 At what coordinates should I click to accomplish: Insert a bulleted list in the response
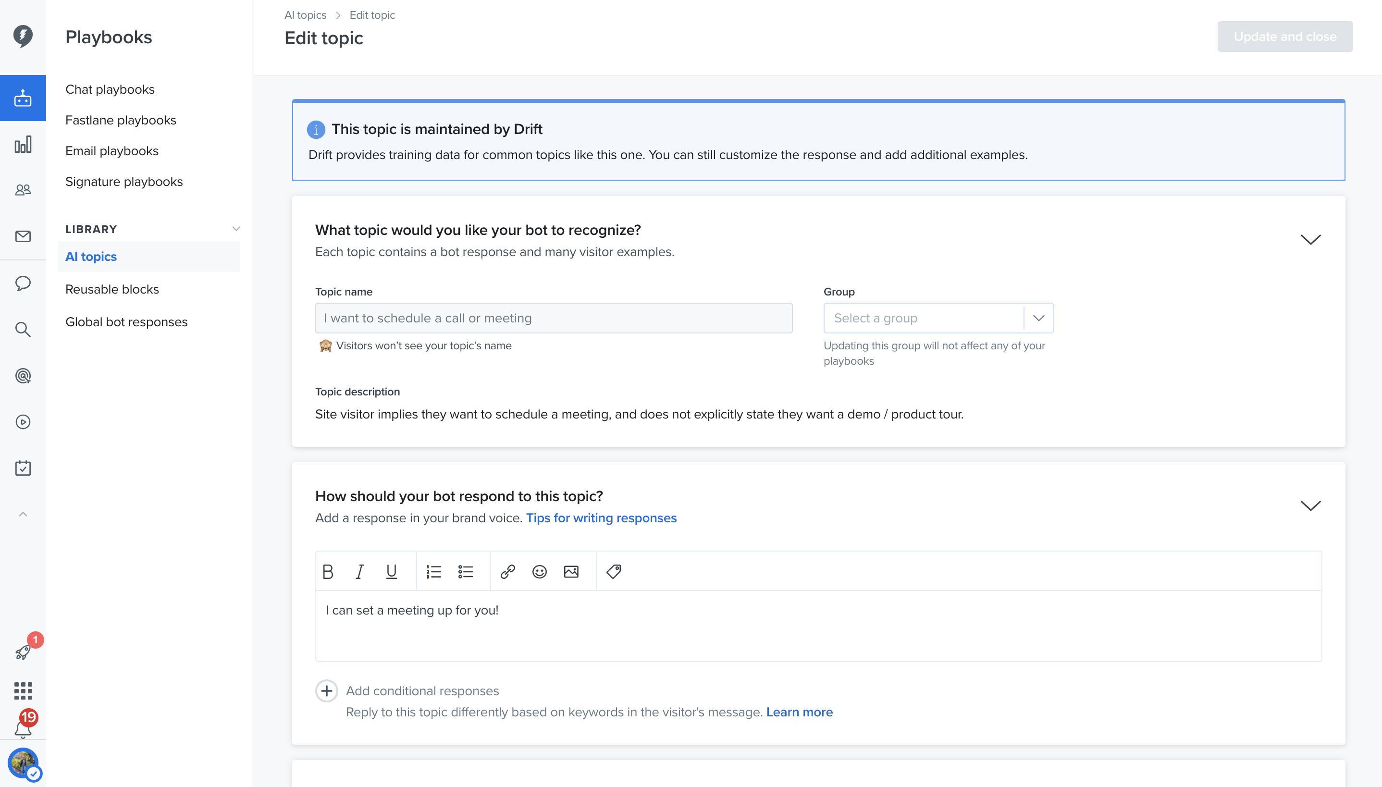[x=465, y=571]
